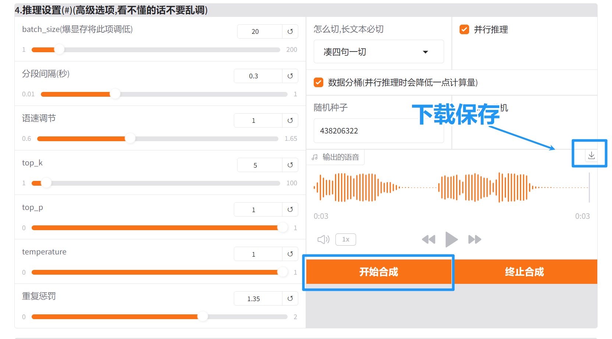Toggle the 1x playback speed

[345, 239]
